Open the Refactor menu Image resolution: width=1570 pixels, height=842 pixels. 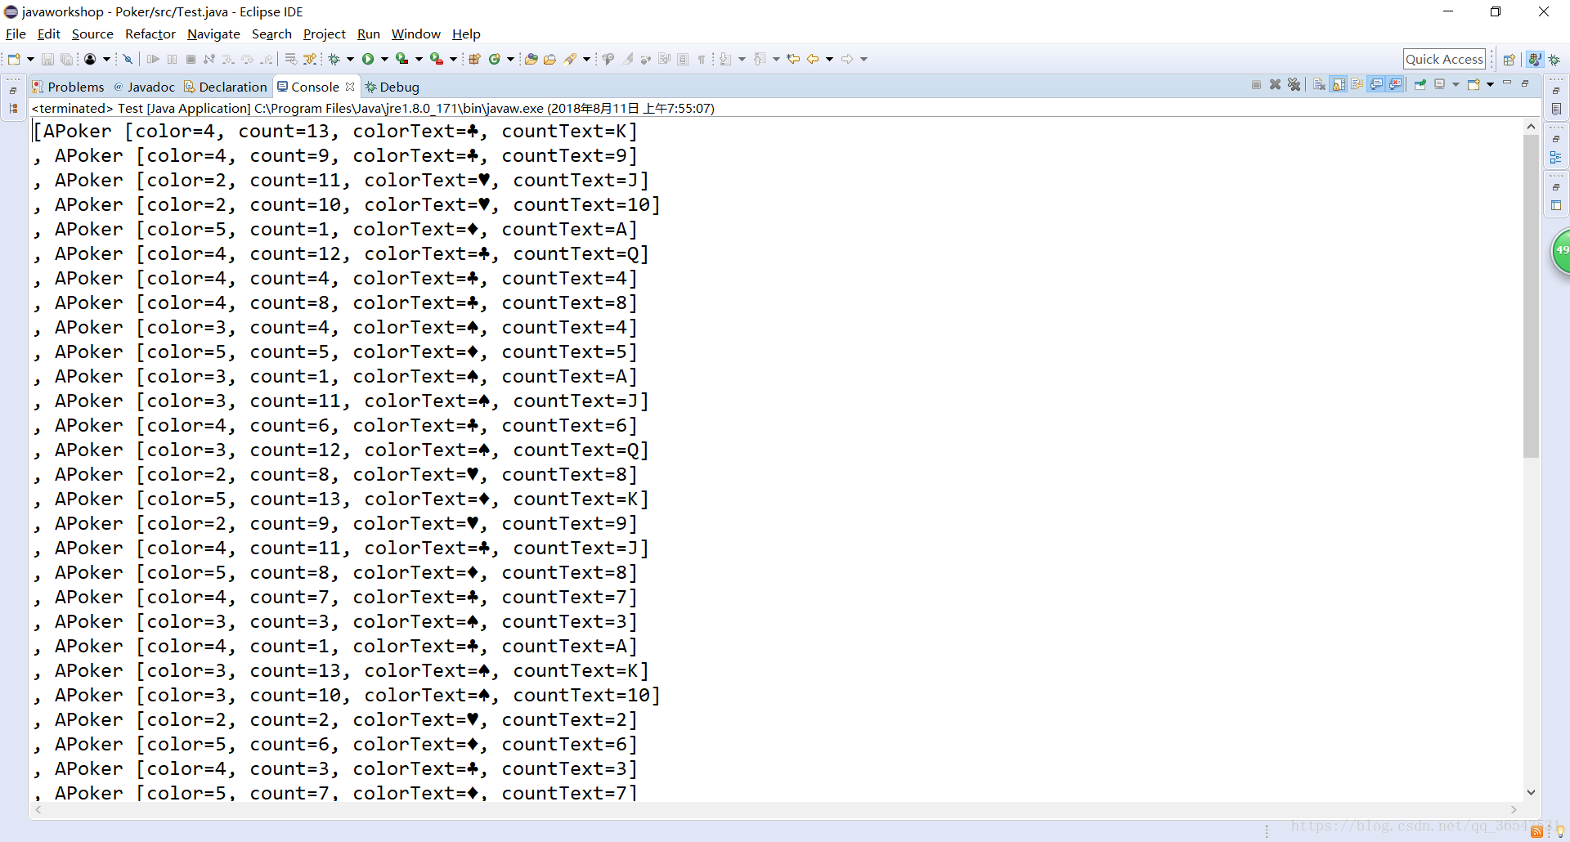[x=150, y=34]
